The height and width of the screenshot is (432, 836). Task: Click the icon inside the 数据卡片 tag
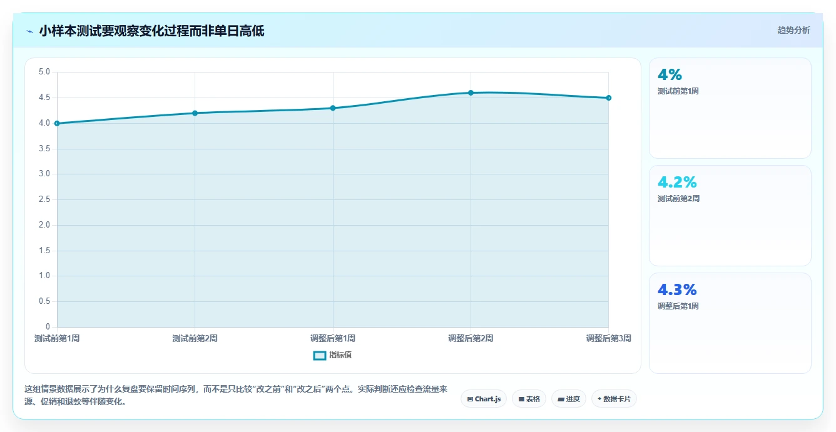click(599, 399)
